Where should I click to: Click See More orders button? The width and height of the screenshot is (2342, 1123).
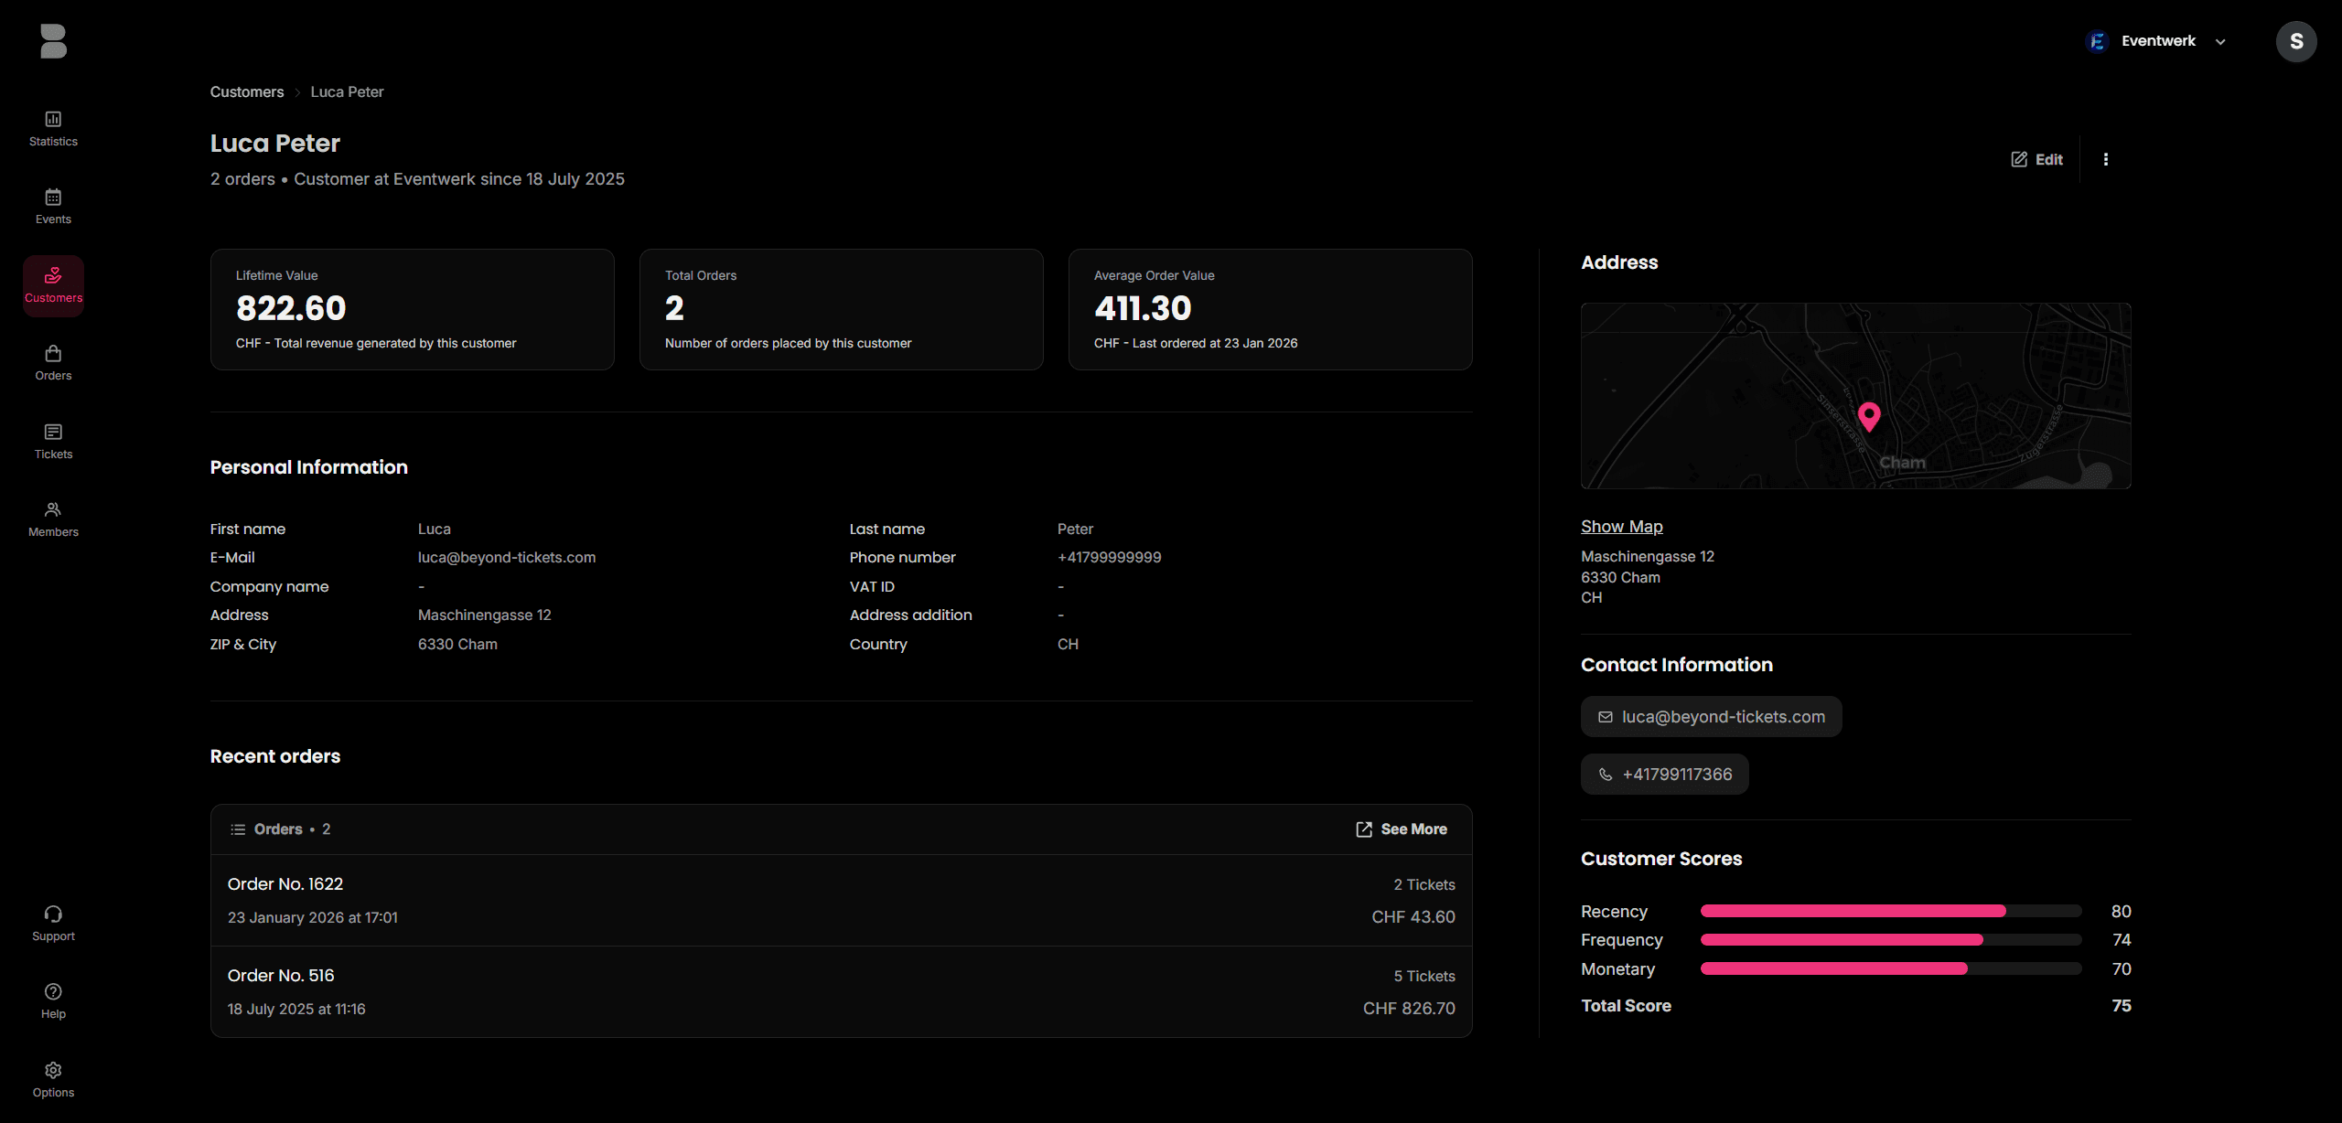coord(1402,829)
